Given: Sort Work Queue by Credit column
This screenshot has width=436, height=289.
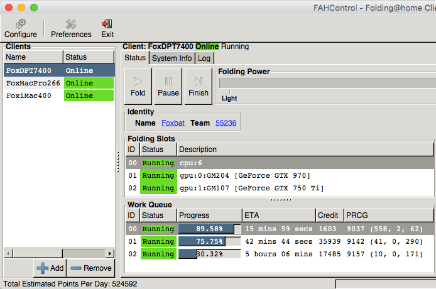Looking at the screenshot, I should (330, 215).
